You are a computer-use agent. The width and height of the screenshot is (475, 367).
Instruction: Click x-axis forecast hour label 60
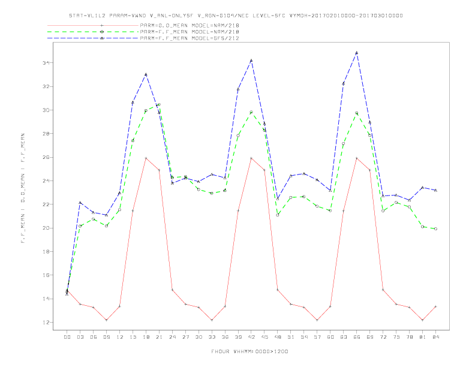(330, 337)
